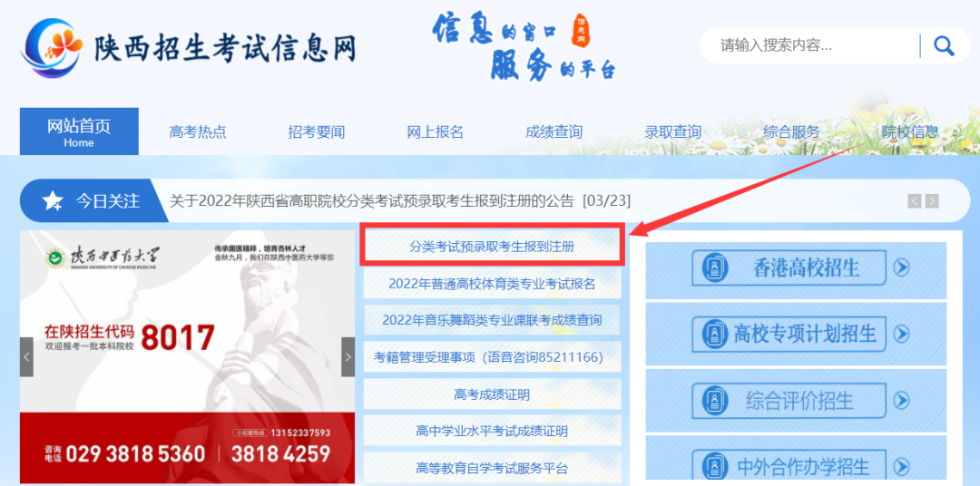The image size is (980, 486).
Task: Click the star icon beside 今日关注
Action: (x=52, y=201)
